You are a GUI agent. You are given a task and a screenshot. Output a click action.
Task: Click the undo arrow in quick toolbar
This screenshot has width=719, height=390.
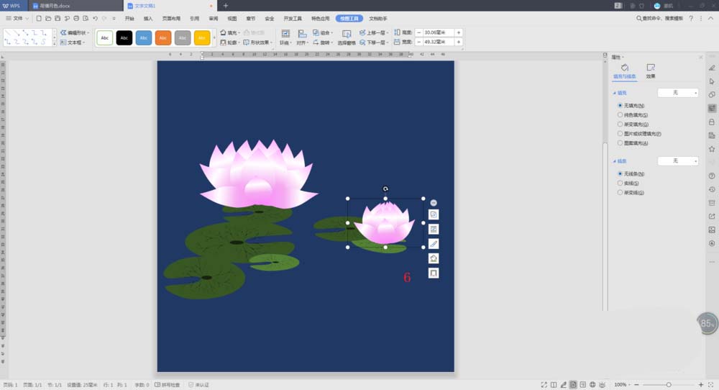(x=95, y=19)
